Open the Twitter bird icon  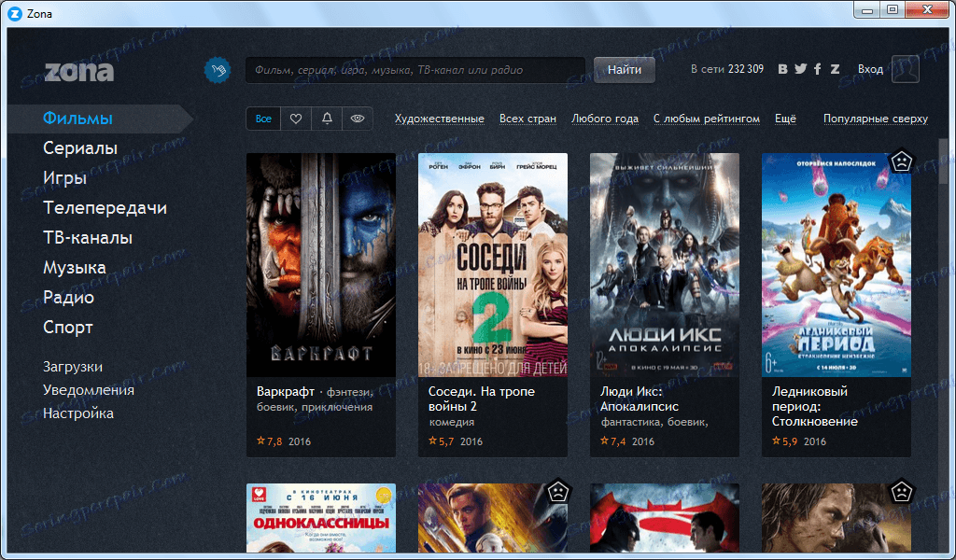pos(800,69)
